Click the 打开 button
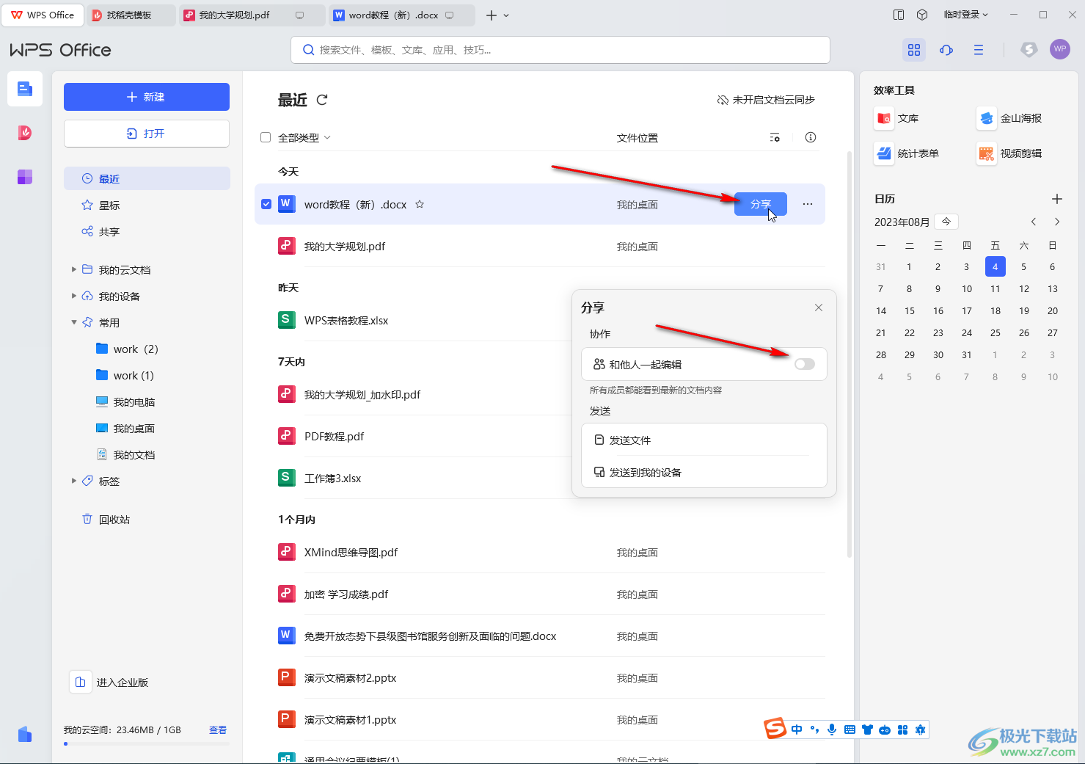This screenshot has height=764, width=1085. click(x=147, y=134)
